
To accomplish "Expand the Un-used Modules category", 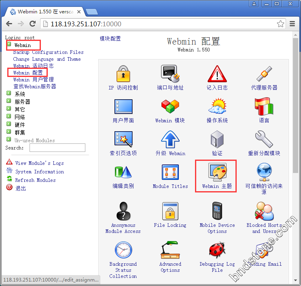I will 8,139.
